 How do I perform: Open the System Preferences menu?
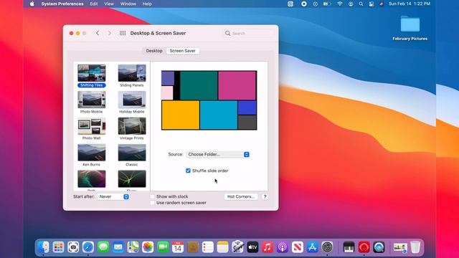click(x=62, y=4)
